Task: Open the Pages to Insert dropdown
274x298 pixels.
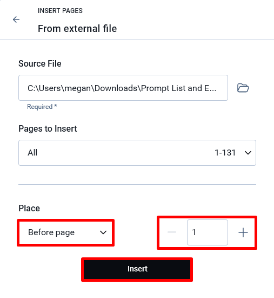Action: pyautogui.click(x=137, y=153)
